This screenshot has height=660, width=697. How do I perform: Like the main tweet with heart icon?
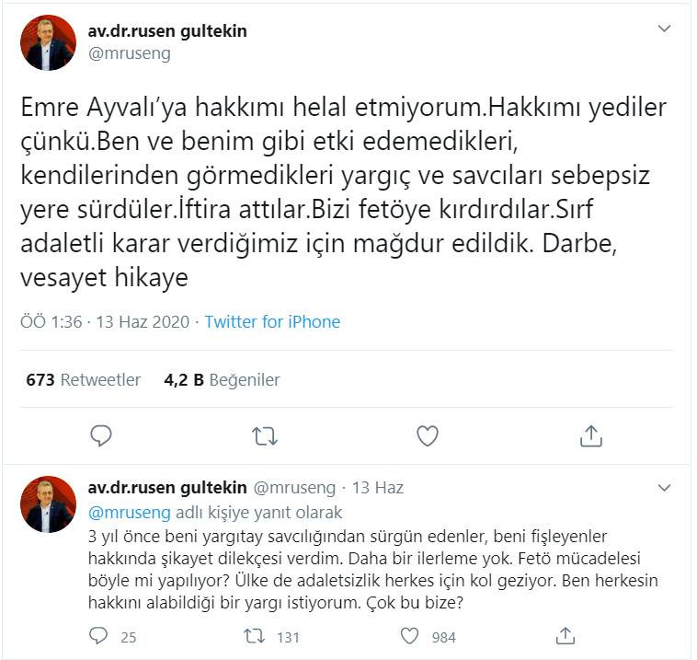click(x=428, y=435)
